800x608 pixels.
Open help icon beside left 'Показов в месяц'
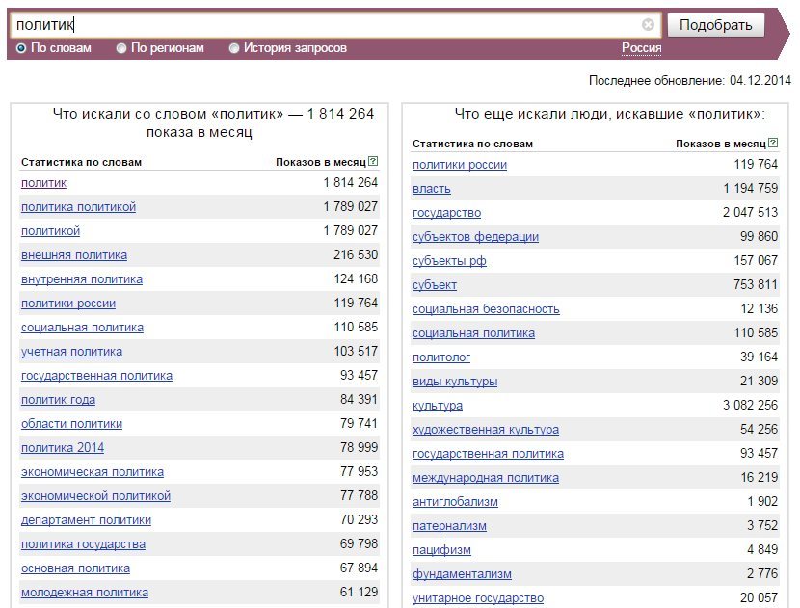point(373,161)
